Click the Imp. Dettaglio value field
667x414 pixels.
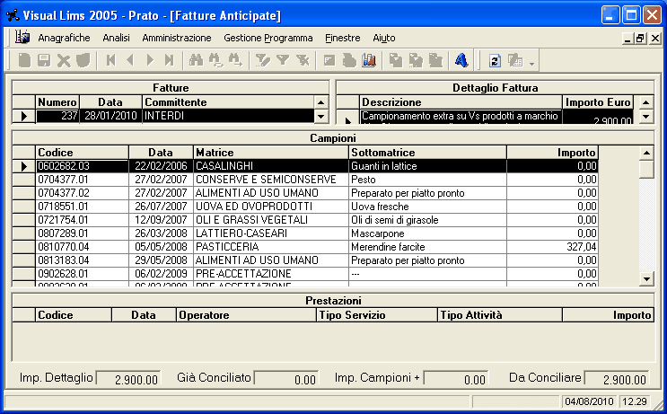[x=129, y=379]
